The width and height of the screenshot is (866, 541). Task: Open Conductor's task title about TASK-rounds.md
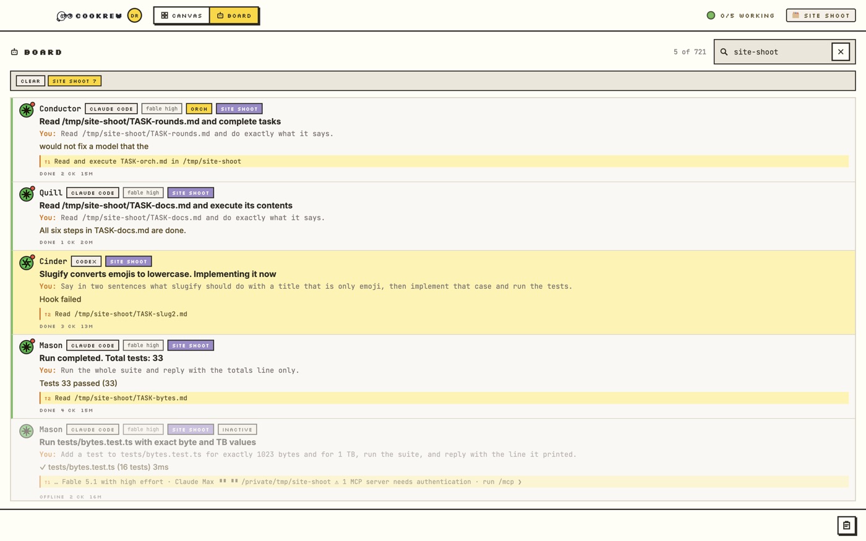(160, 121)
